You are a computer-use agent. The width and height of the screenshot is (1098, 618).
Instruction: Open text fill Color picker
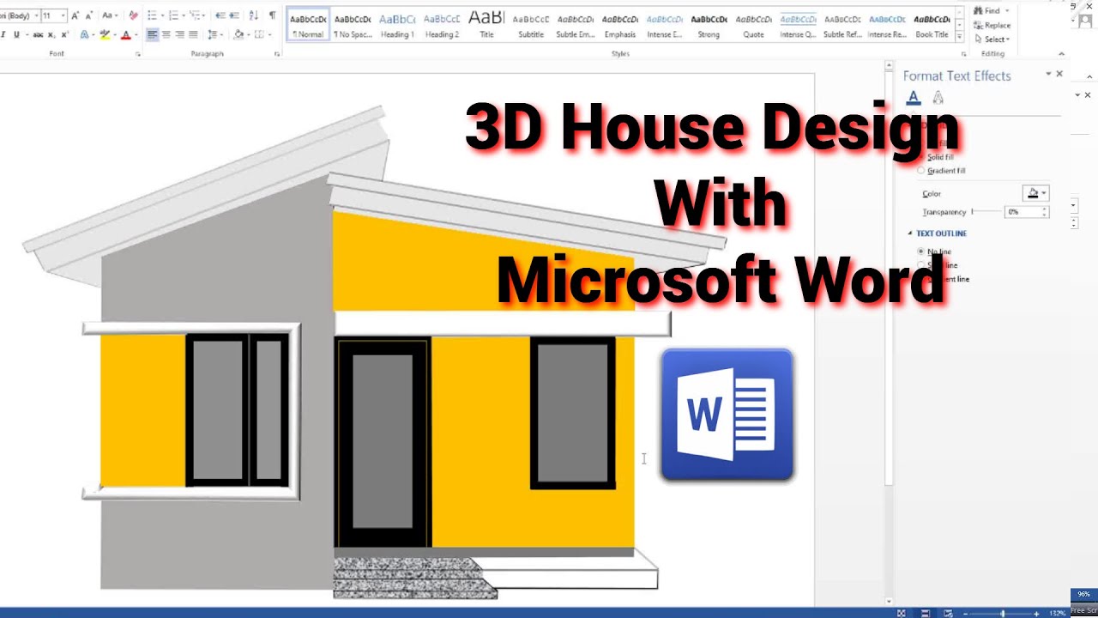pos(1035,193)
